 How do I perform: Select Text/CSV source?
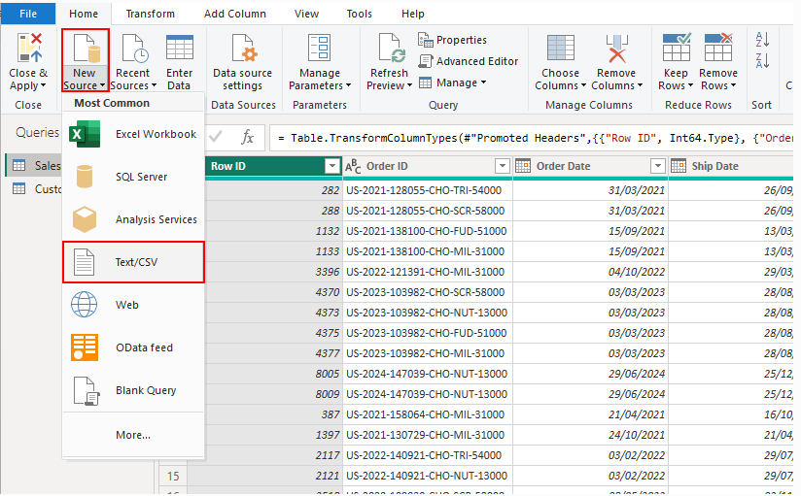[x=133, y=262]
